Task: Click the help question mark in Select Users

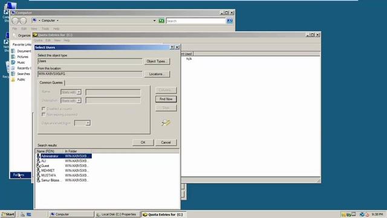Action: 172,47
